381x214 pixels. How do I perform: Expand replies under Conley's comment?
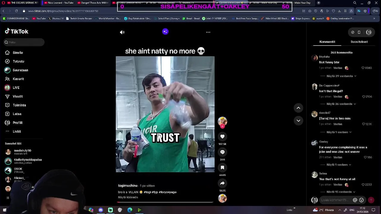pyautogui.click(x=339, y=165)
